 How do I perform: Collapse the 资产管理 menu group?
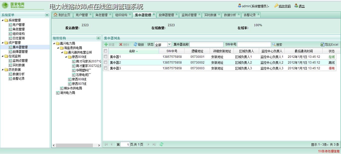tap(3, 43)
